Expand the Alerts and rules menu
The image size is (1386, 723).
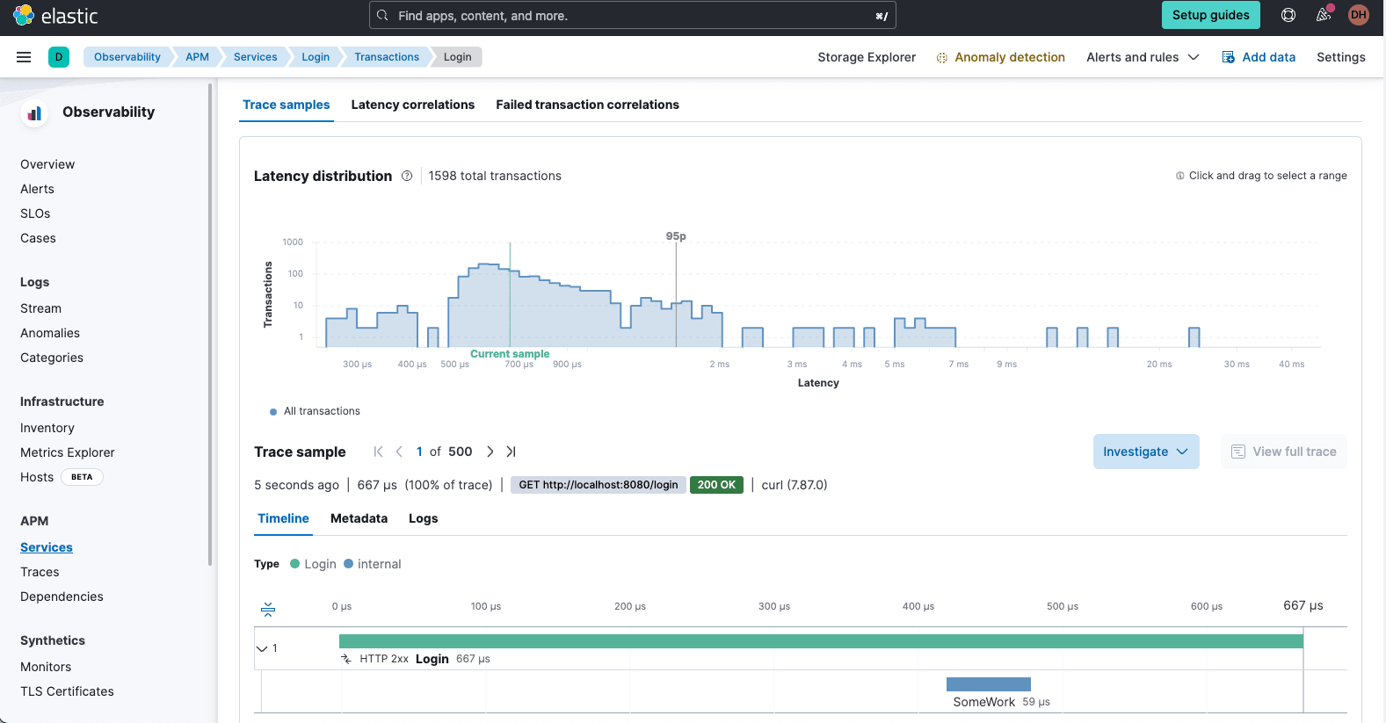(x=1142, y=57)
